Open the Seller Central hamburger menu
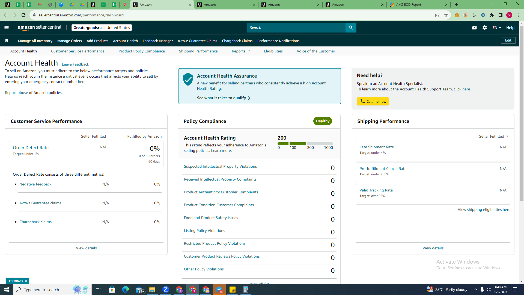 [x=7, y=28]
